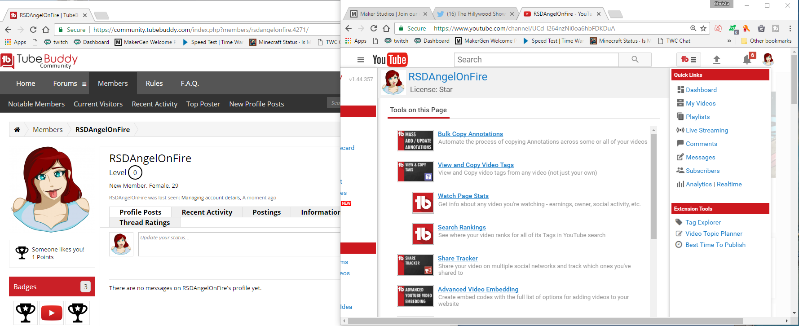Switch to the Maker Studios browser tab

[388, 14]
